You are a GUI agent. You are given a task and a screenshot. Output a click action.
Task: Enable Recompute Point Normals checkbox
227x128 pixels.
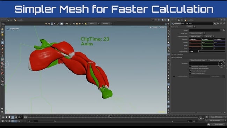click(190, 66)
